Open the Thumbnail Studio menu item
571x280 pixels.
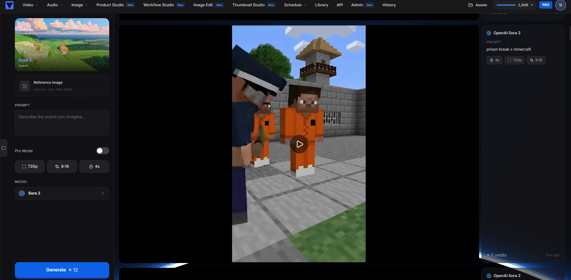248,5
